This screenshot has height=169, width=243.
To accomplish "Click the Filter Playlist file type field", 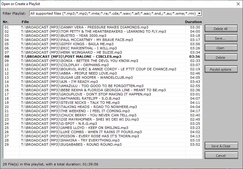I will pyautogui.click(x=113, y=13).
